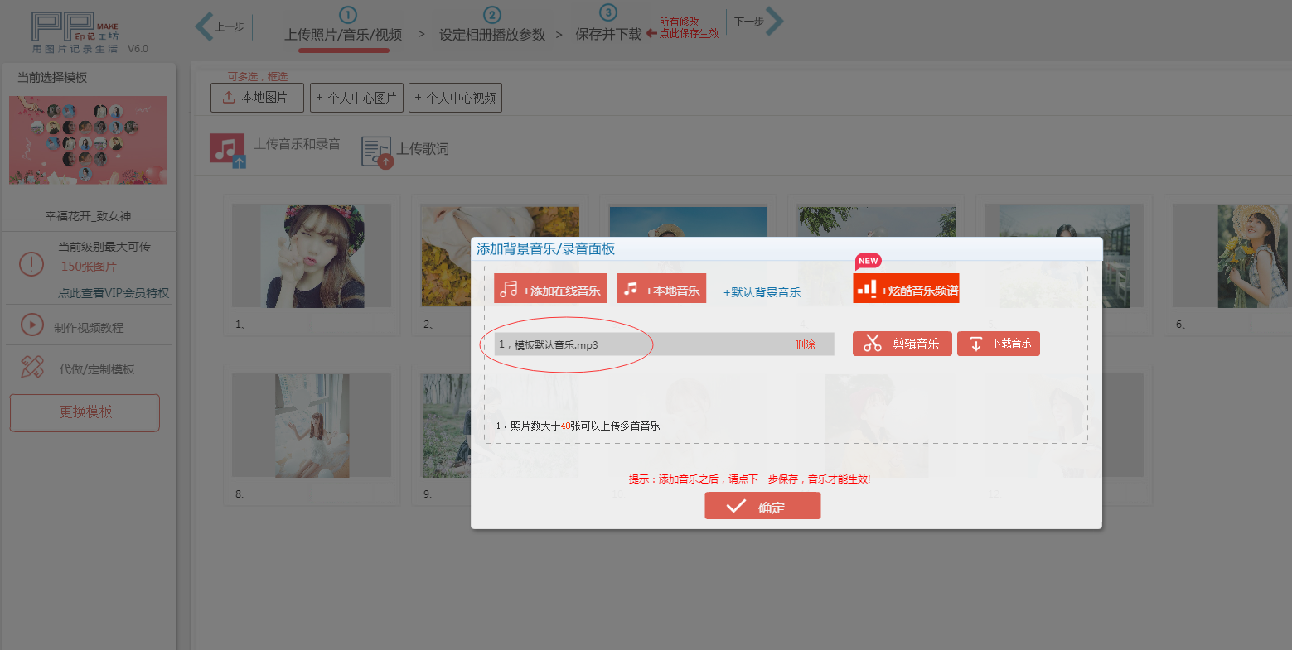Open step 1 上传照片/音乐/视频

click(343, 34)
